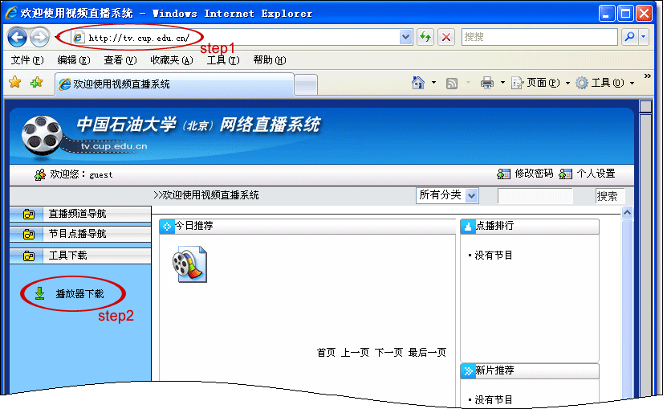Click the video file thumbnail in 今日推荐
663x409 pixels.
[189, 264]
